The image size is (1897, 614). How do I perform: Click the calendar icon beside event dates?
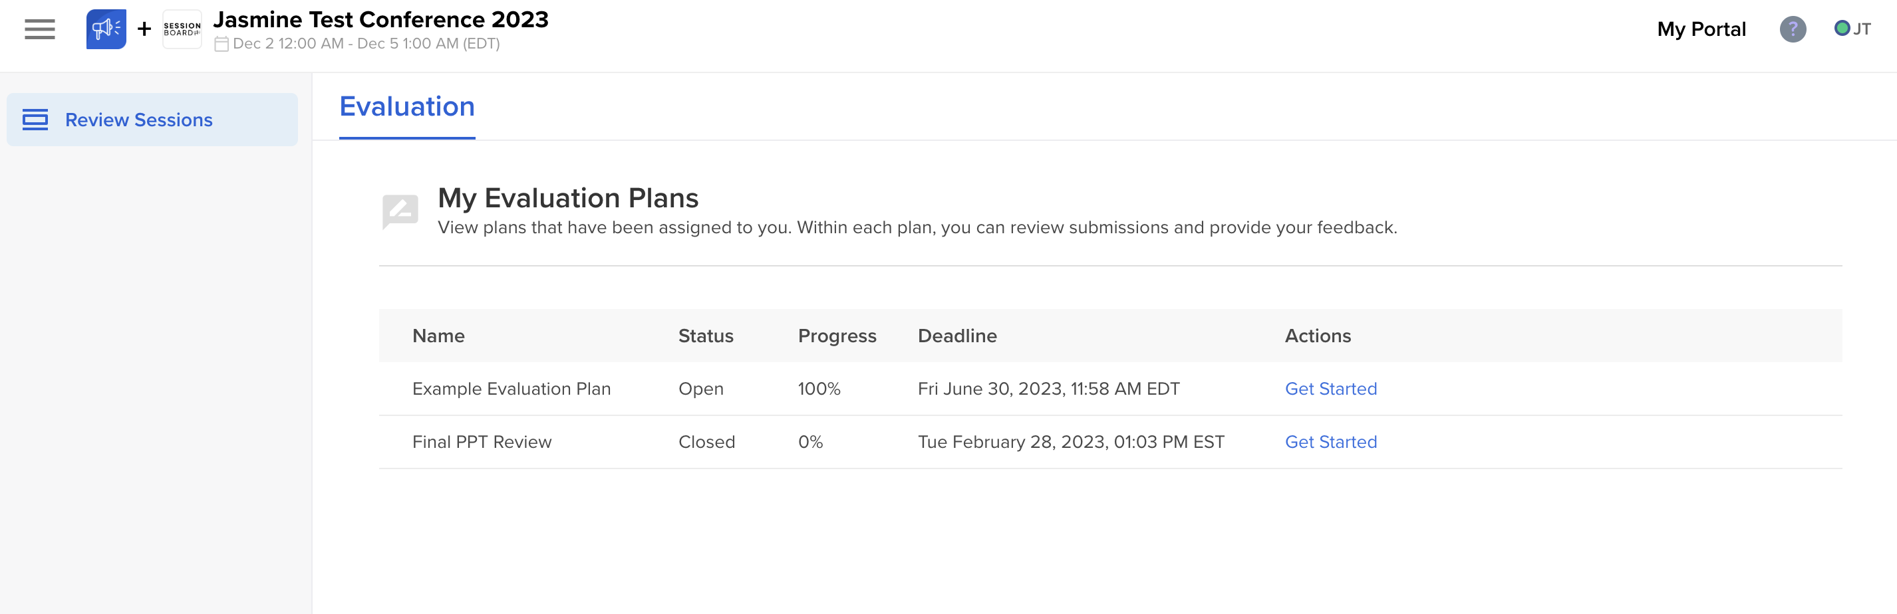(221, 44)
